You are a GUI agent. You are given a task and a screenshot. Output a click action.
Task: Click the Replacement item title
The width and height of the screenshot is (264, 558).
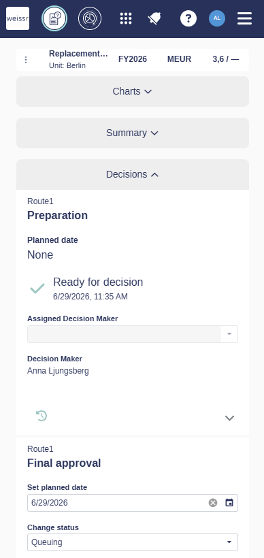pyautogui.click(x=78, y=54)
